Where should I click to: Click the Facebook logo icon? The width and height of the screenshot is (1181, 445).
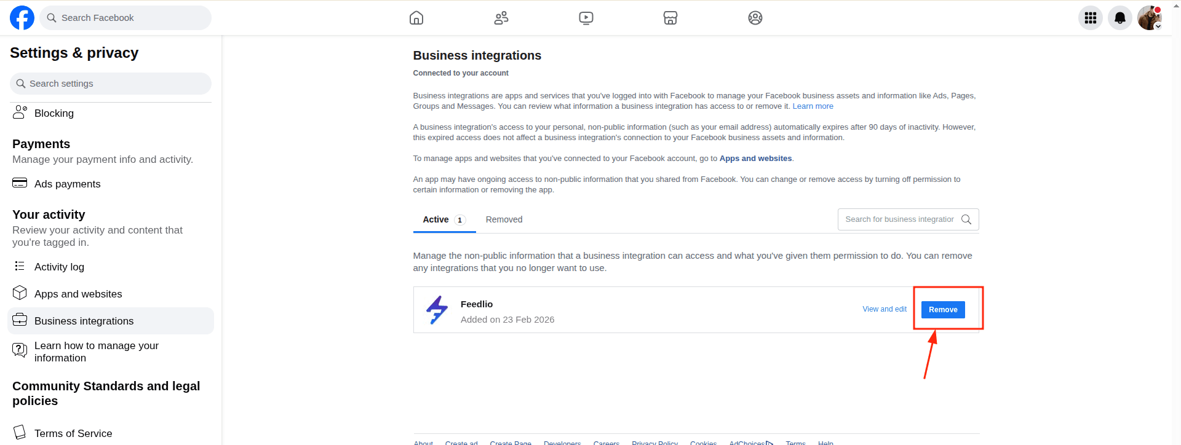(22, 18)
